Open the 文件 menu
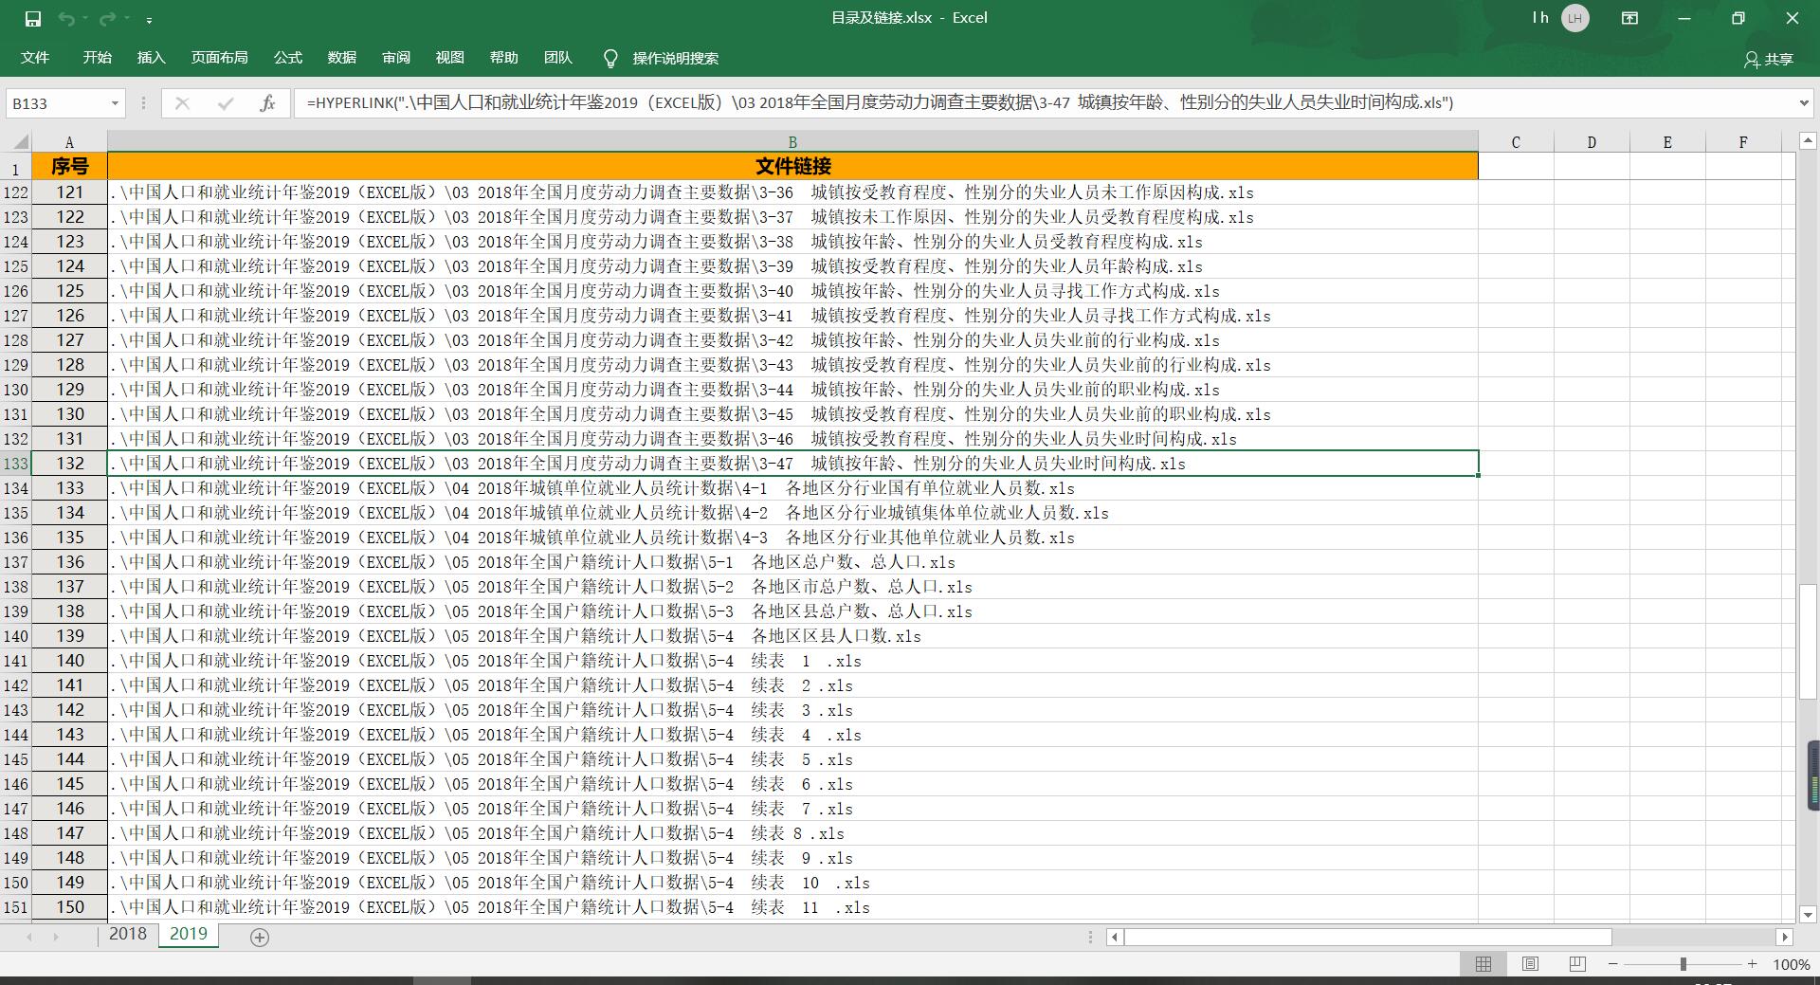 coord(35,58)
